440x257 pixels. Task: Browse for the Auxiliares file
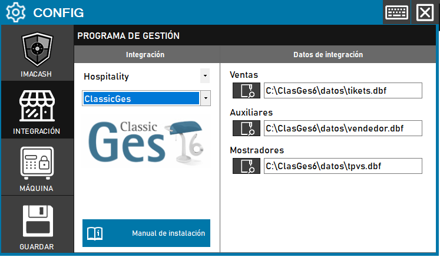pos(246,128)
